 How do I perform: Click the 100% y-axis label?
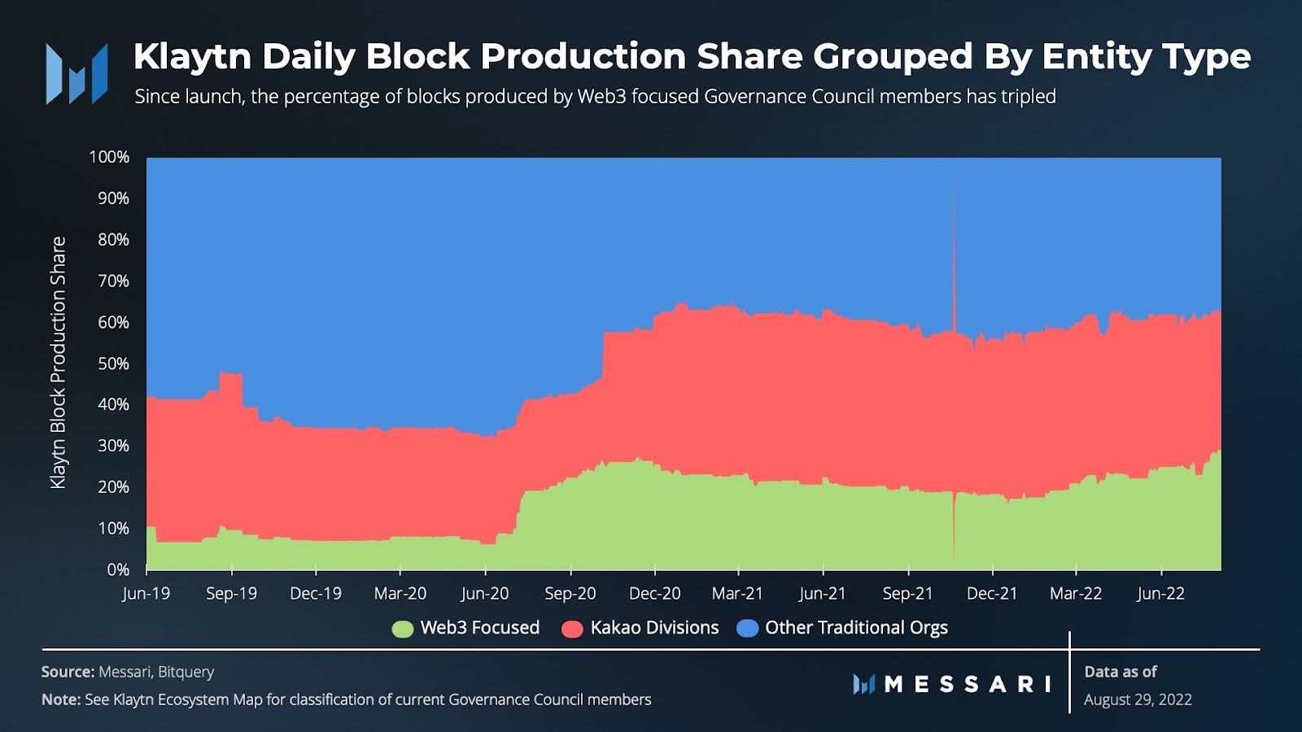(109, 157)
